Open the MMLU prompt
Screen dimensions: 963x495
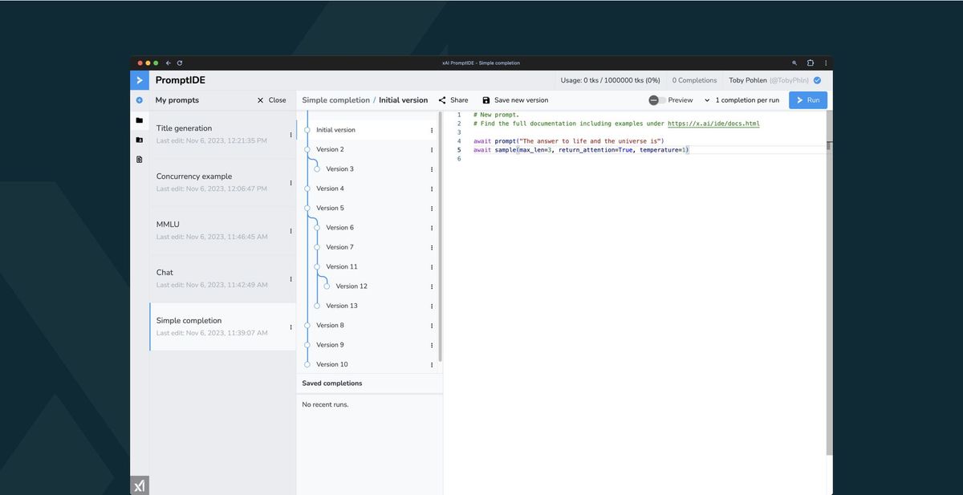pos(223,230)
